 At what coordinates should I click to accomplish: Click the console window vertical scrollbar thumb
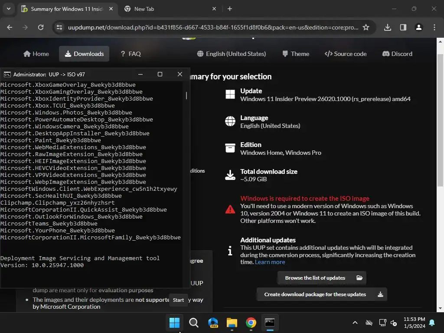coord(186,95)
